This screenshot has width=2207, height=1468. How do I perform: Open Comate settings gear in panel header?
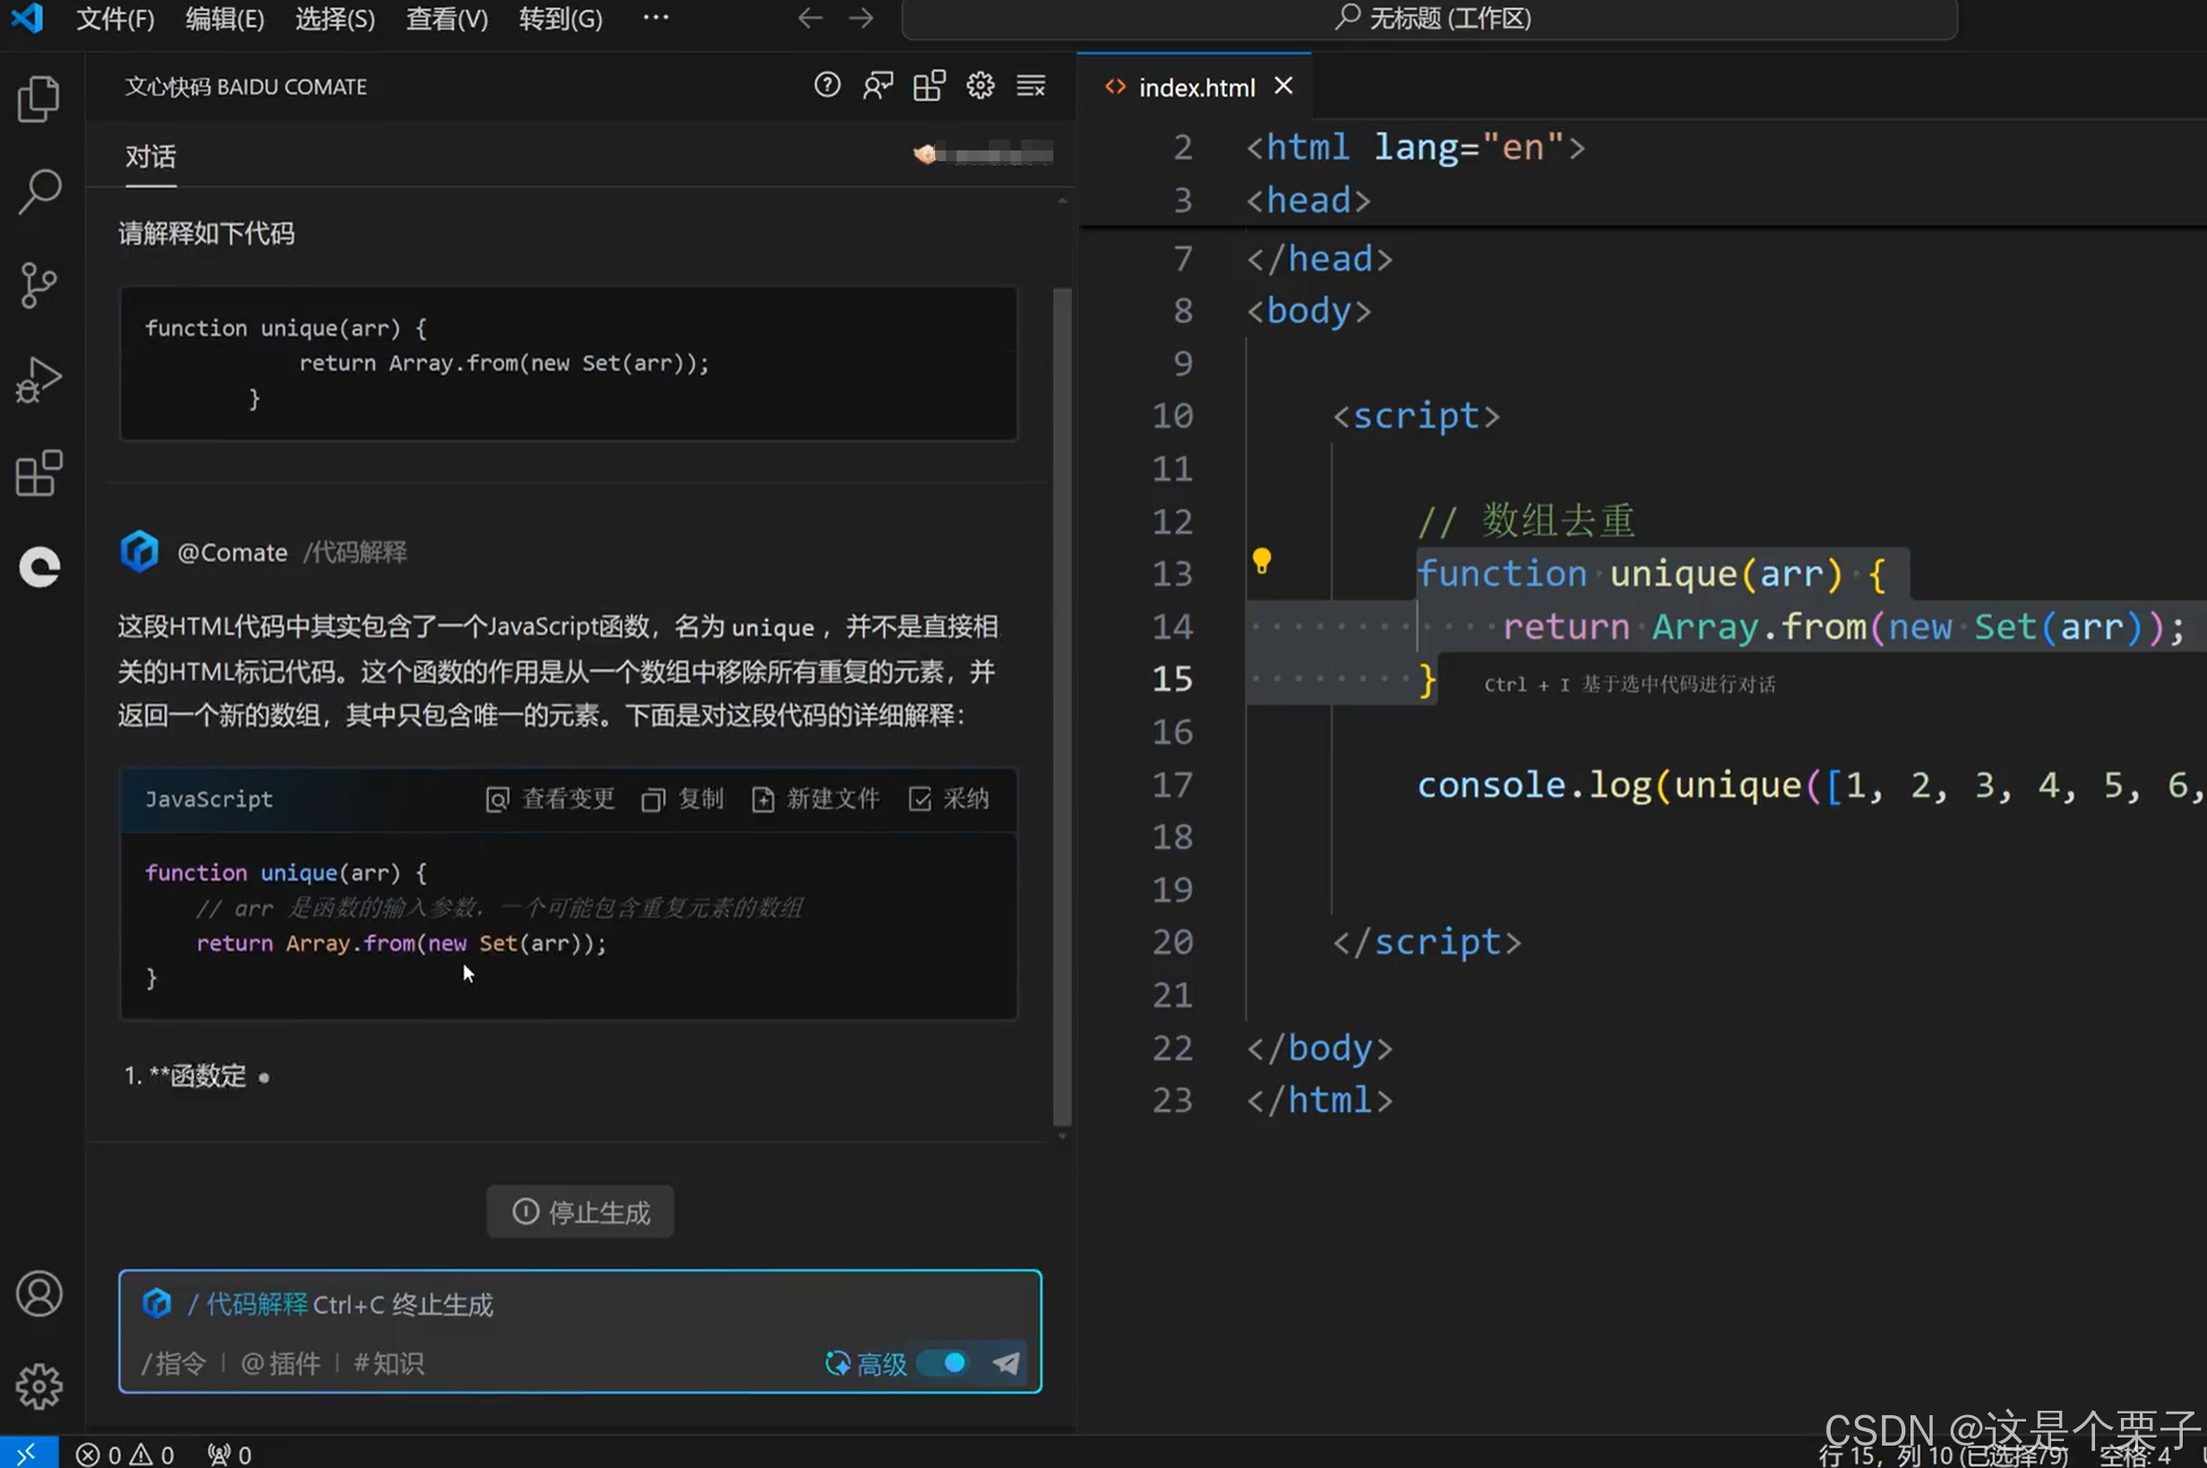click(980, 86)
